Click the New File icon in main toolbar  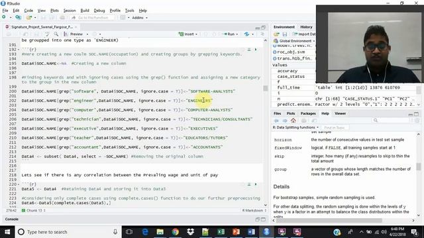(4, 17)
